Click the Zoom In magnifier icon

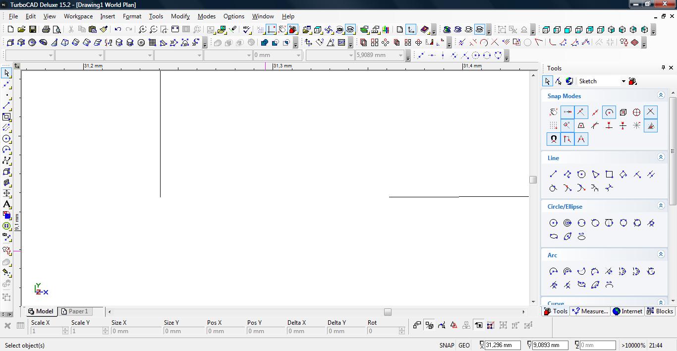coord(143,30)
